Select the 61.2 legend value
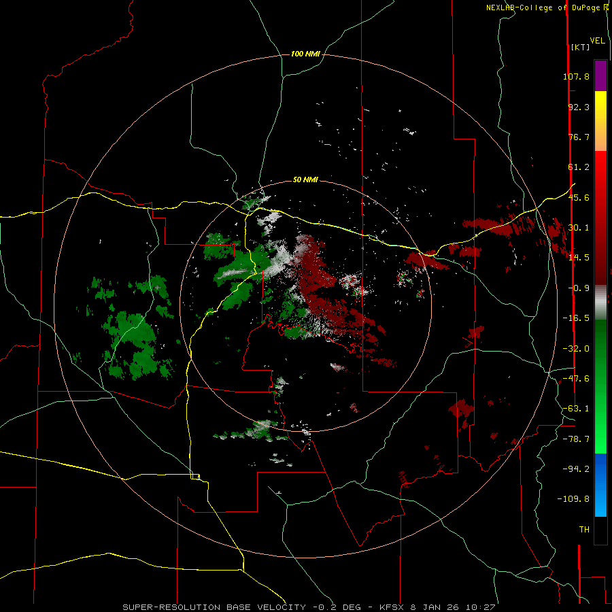 point(579,167)
